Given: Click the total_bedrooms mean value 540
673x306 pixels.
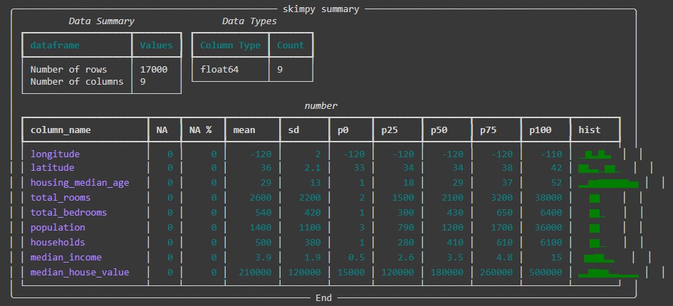Looking at the screenshot, I should tap(264, 213).
